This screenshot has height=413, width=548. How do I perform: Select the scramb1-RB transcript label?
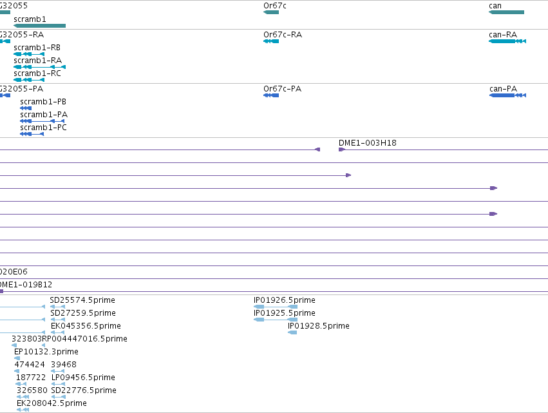(37, 48)
